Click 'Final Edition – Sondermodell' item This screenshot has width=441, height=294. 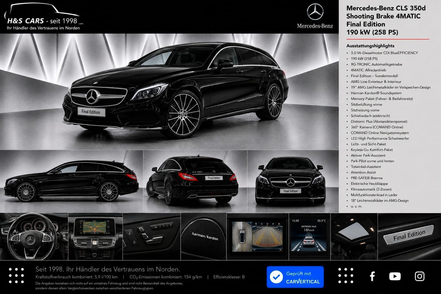coord(374,76)
